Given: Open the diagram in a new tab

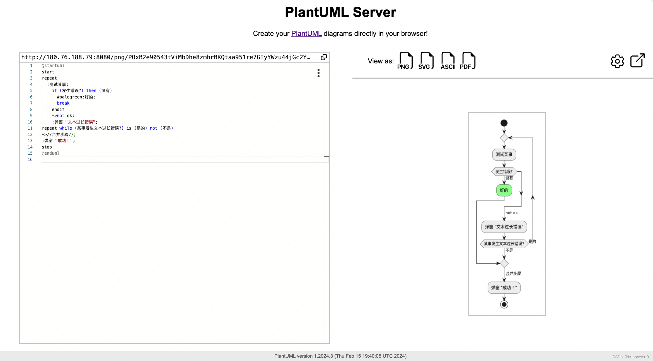Looking at the screenshot, I should (x=637, y=61).
